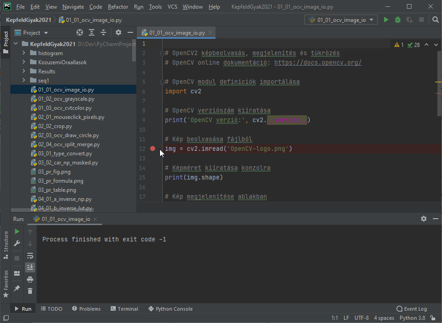Click the print icon in Run panel
The image size is (442, 323).
(x=30, y=279)
